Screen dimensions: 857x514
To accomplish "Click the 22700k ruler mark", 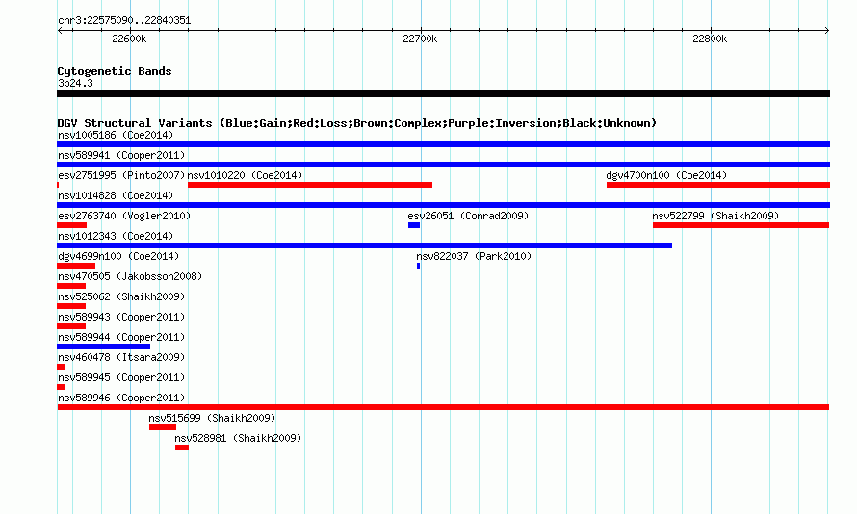I will click(420, 39).
